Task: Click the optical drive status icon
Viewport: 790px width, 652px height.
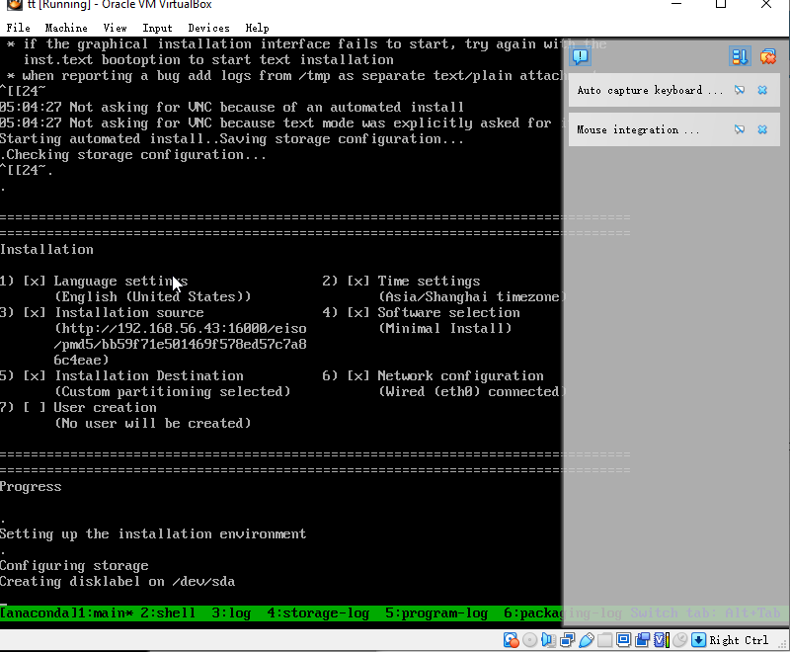Action: point(530,640)
